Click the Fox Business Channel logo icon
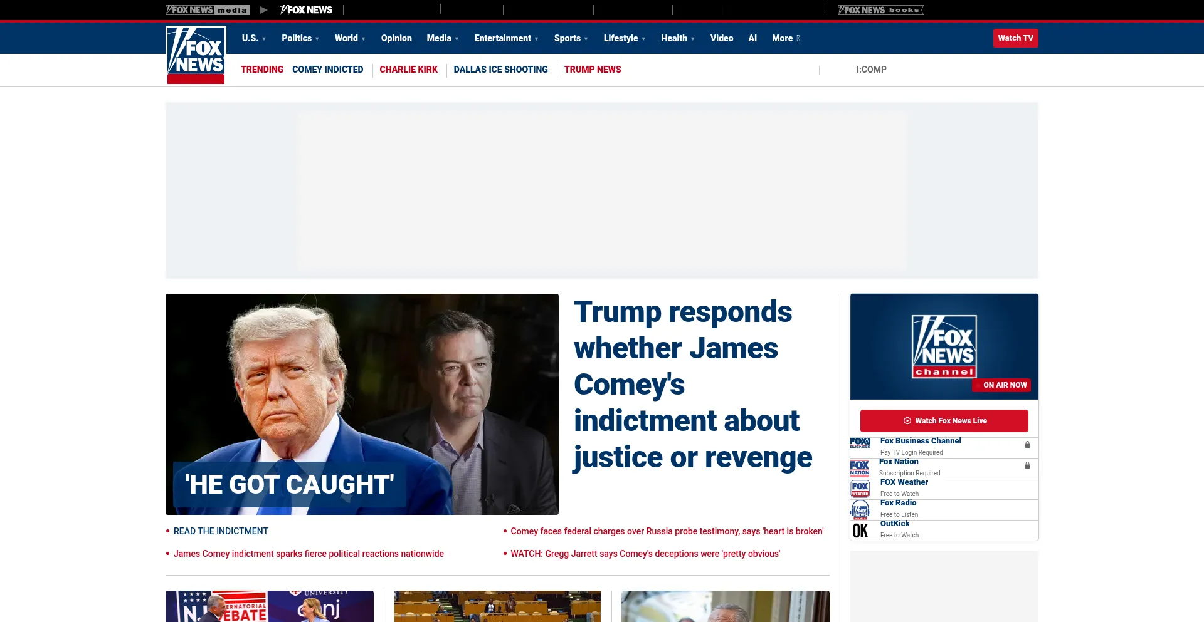This screenshot has width=1204, height=622. tap(860, 443)
